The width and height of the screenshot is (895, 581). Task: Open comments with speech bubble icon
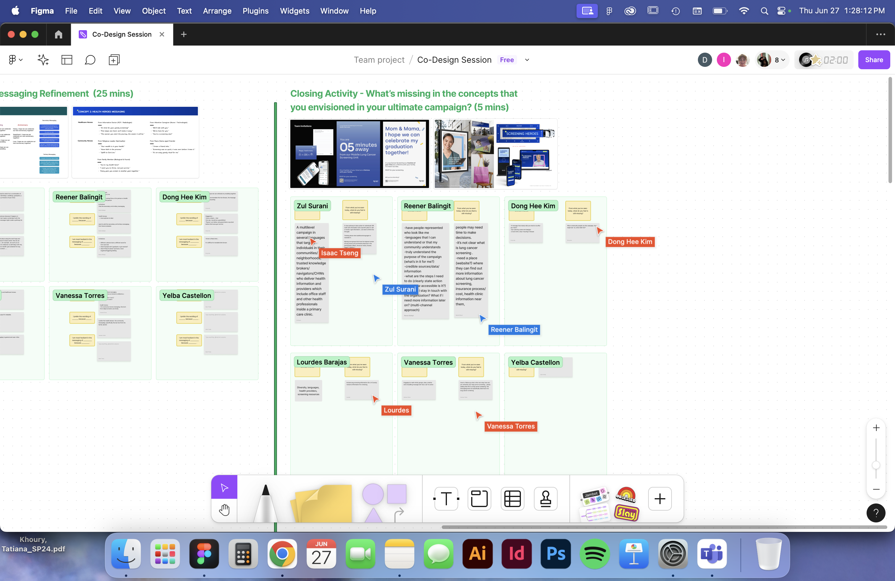[x=90, y=60]
